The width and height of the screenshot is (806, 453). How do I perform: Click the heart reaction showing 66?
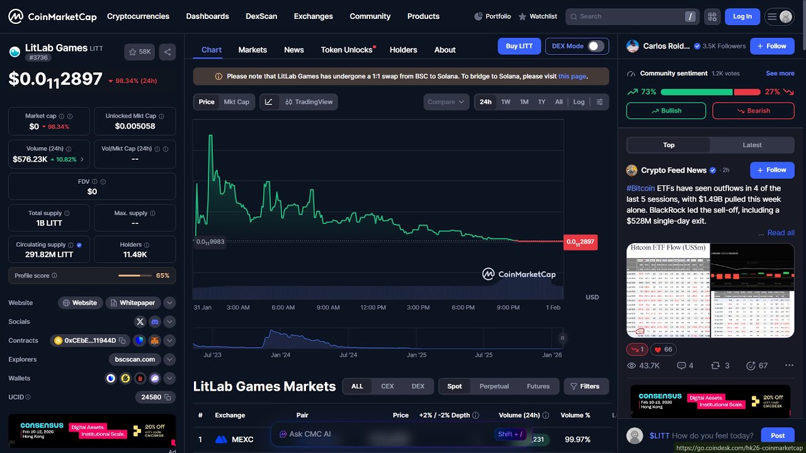[663, 349]
